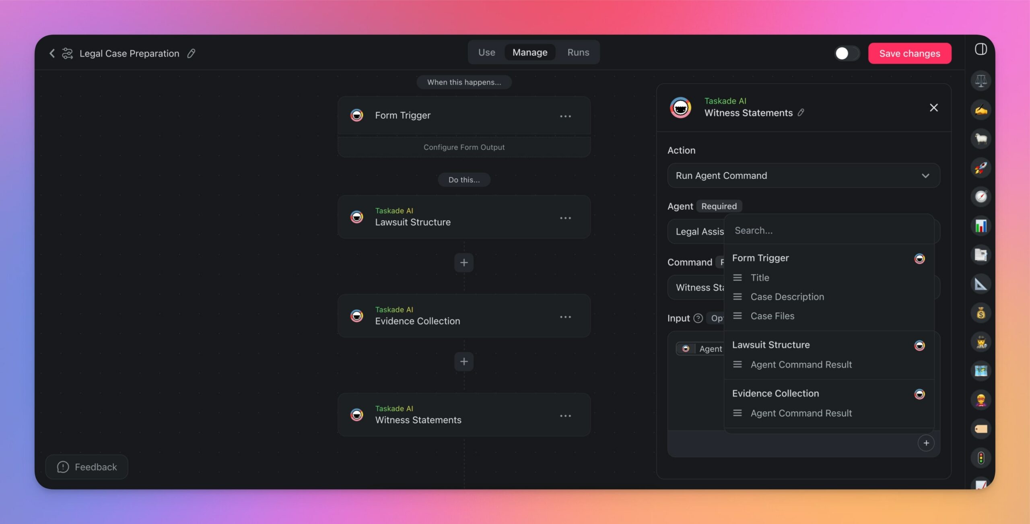Click the rocket icon in the right sidebar

[980, 168]
